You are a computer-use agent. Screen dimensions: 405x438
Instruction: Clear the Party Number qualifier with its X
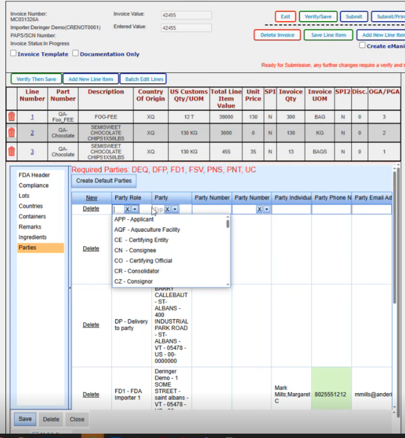(x=260, y=209)
